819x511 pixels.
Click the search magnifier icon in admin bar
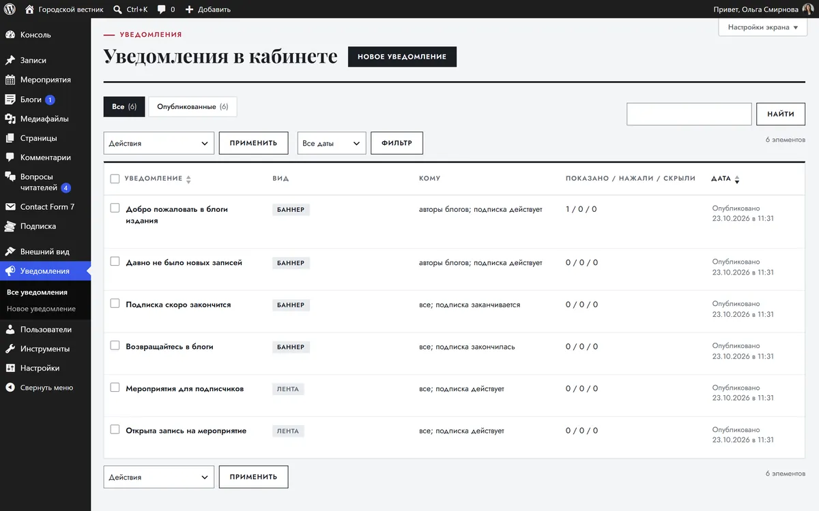[x=117, y=10]
